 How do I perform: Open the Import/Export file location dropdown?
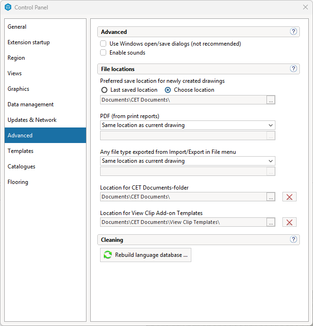[x=188, y=161]
